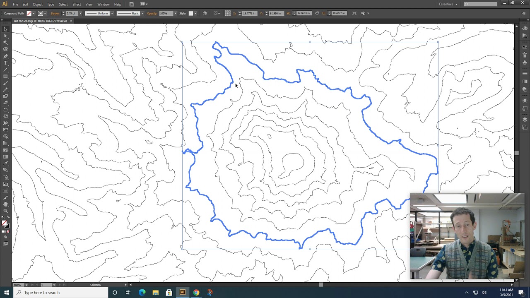Click the Windows Start button
The image size is (530, 298).
point(6,293)
